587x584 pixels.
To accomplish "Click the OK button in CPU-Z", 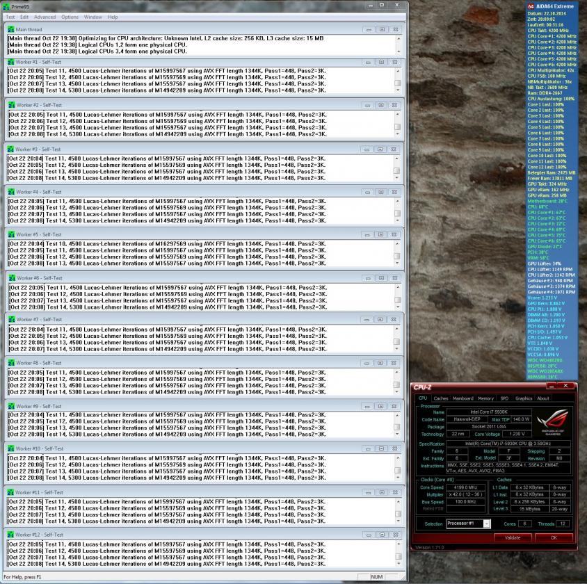I will pyautogui.click(x=554, y=537).
